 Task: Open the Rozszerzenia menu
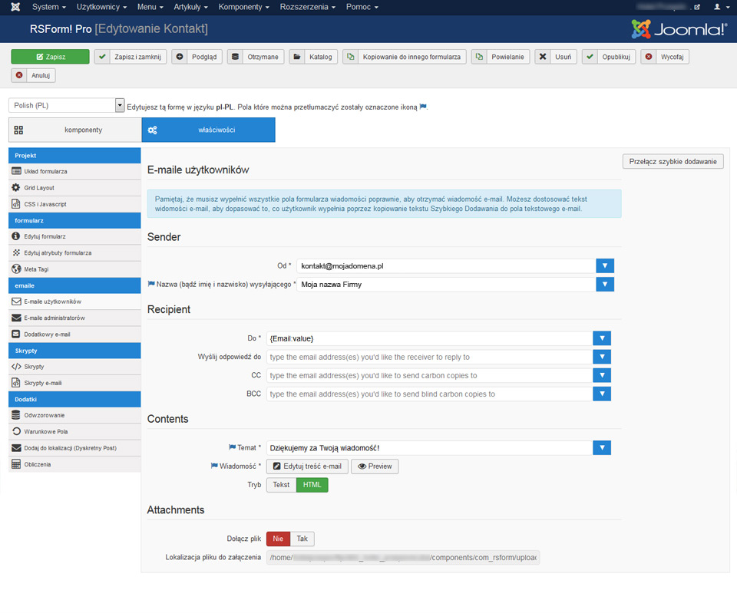(307, 7)
